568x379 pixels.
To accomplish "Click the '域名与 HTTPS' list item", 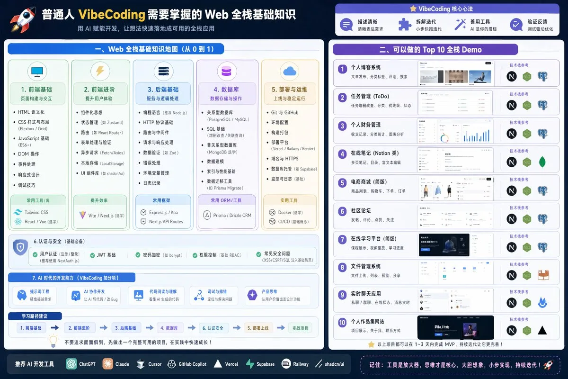I will (284, 159).
